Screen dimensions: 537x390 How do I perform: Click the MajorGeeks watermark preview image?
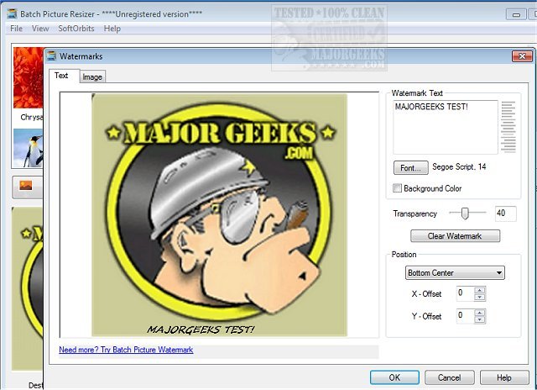pyautogui.click(x=220, y=215)
